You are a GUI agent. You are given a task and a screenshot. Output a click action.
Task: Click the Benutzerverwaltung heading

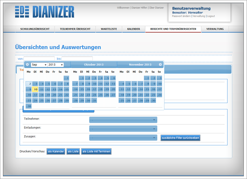coord(191,8)
